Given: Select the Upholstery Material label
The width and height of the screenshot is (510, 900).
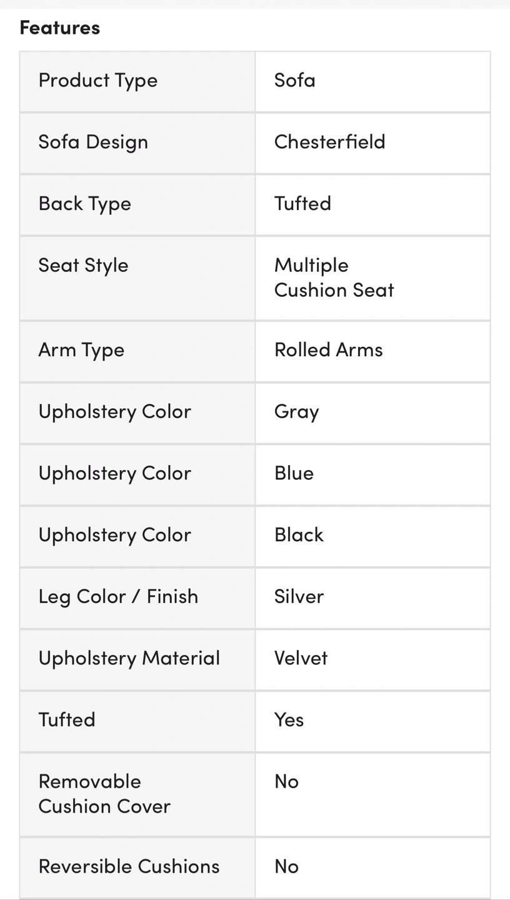Looking at the screenshot, I should [x=129, y=658].
